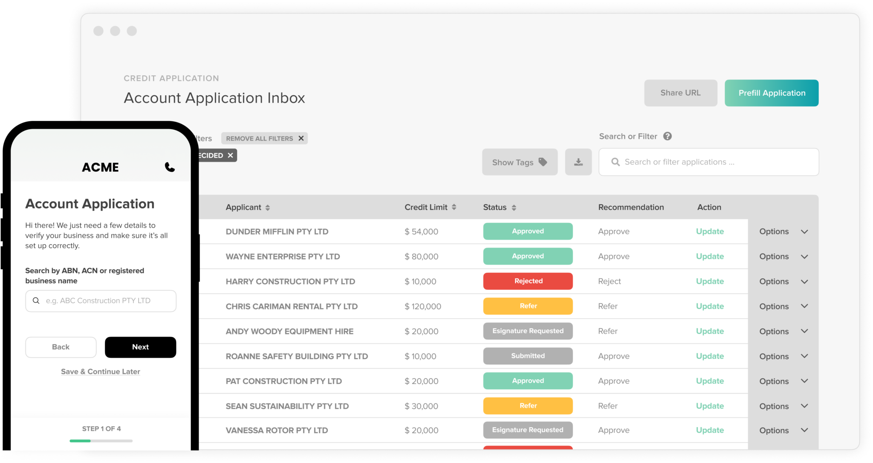Click the phone icon in the ACME header
This screenshot has height=463, width=873.
point(170,167)
